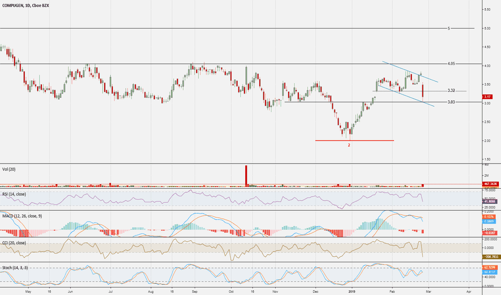Viewport: 501px width, 295px height.
Task: Click the Dec label on the time axis
Action: point(316,291)
